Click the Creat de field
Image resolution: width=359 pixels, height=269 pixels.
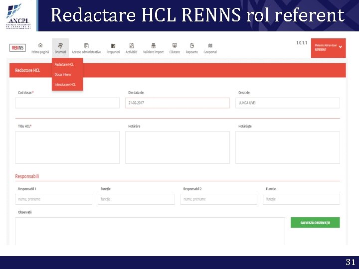[x=288, y=103]
